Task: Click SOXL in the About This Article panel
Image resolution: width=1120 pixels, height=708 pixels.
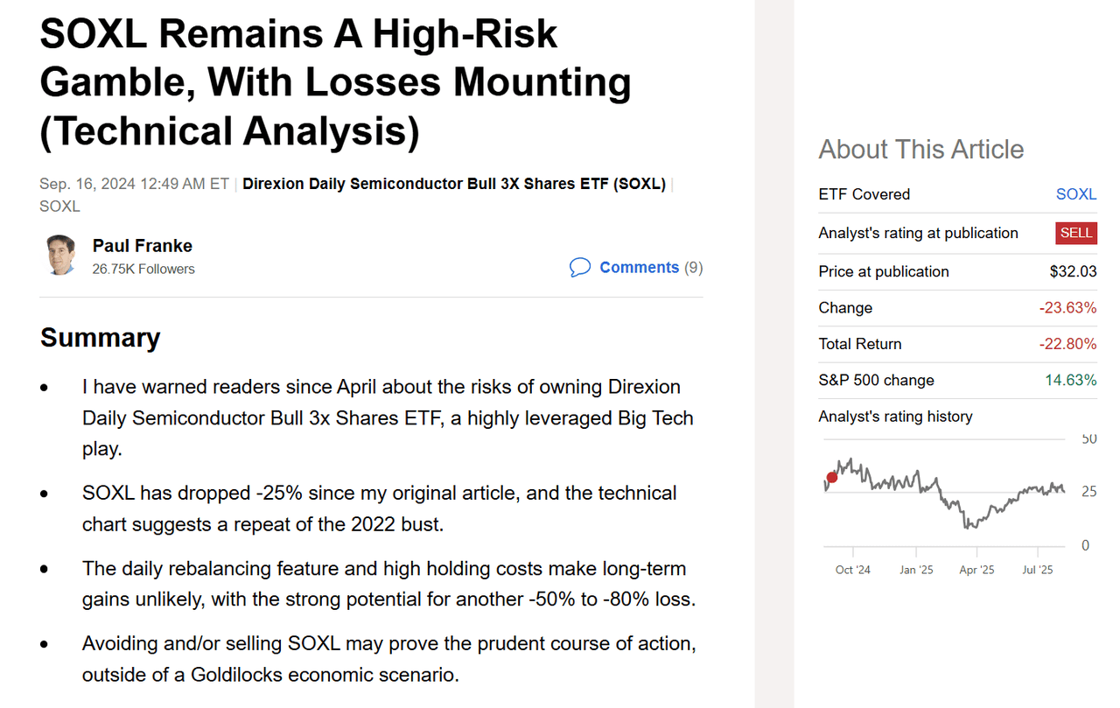Action: point(1076,193)
